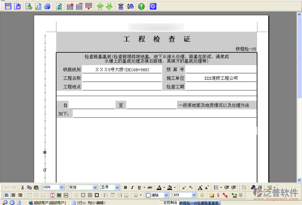Image resolution: width=302 pixels, height=205 pixels.
Task: Click the 工程名称 input field
Action: point(122,78)
